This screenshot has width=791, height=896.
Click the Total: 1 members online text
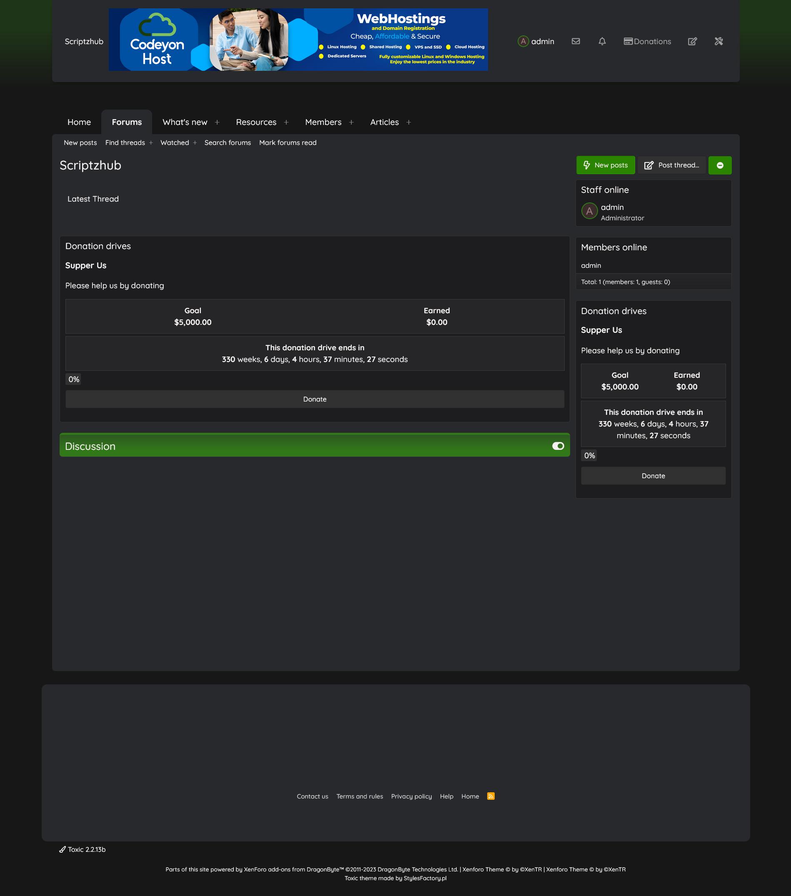coord(625,282)
